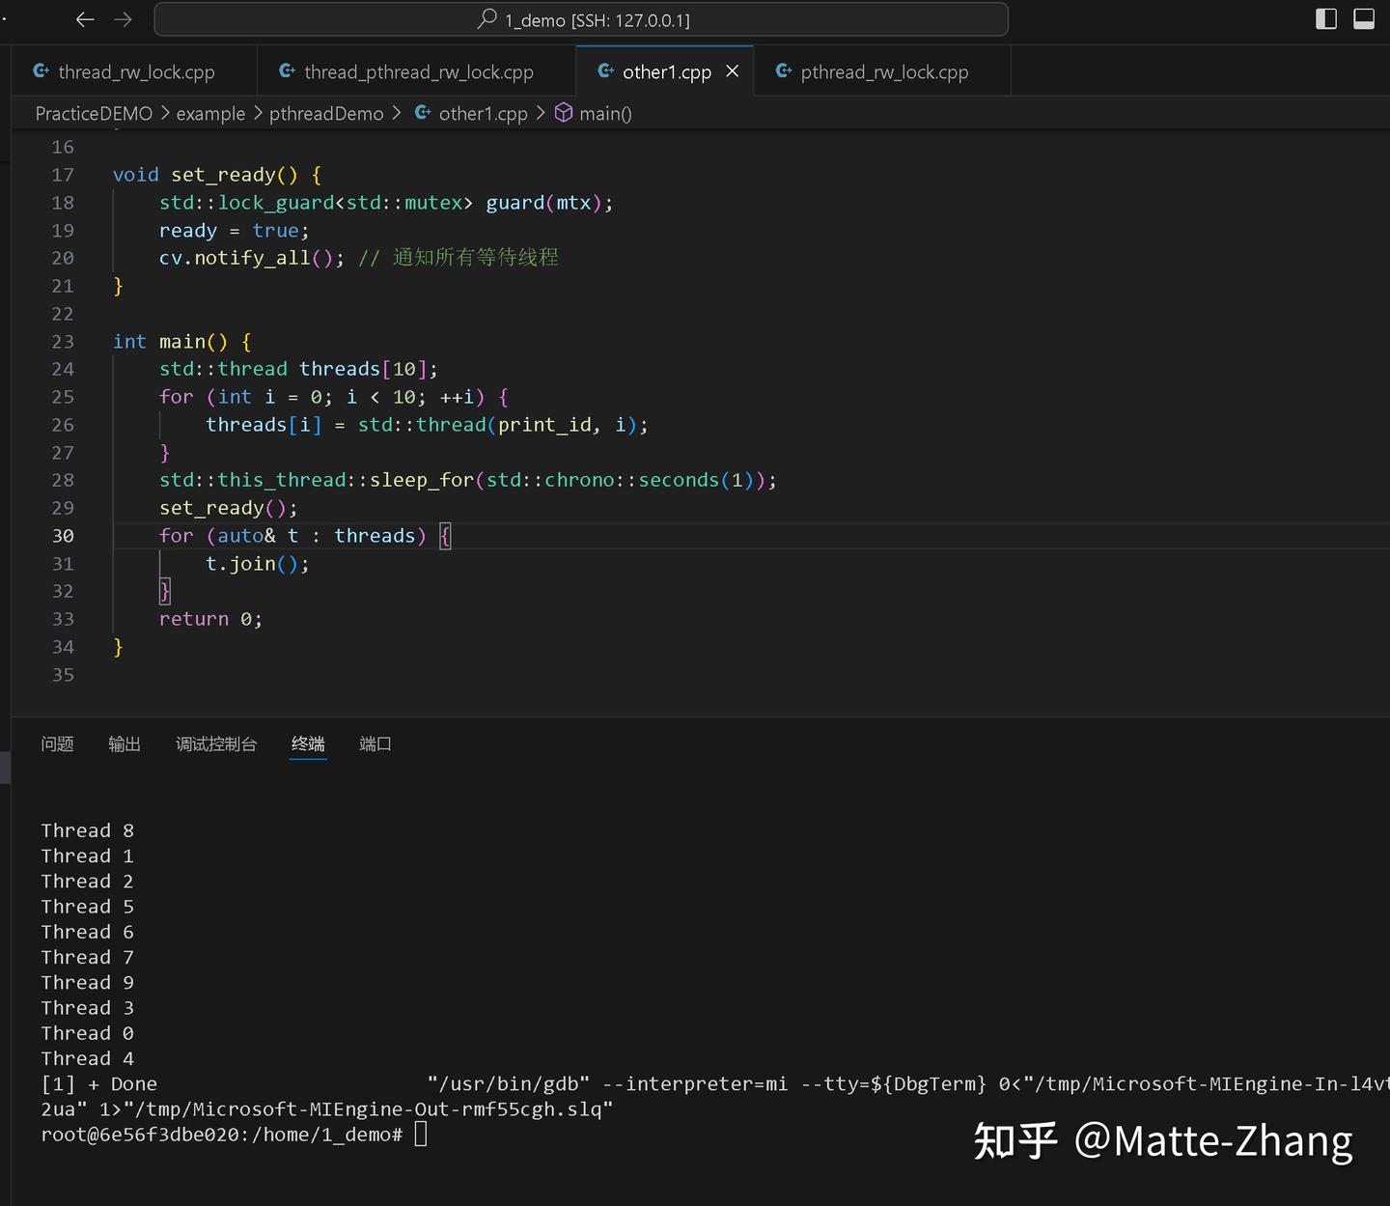Viewport: 1390px width, 1206px height.
Task: Select the 端口 panel tab
Action: (375, 743)
